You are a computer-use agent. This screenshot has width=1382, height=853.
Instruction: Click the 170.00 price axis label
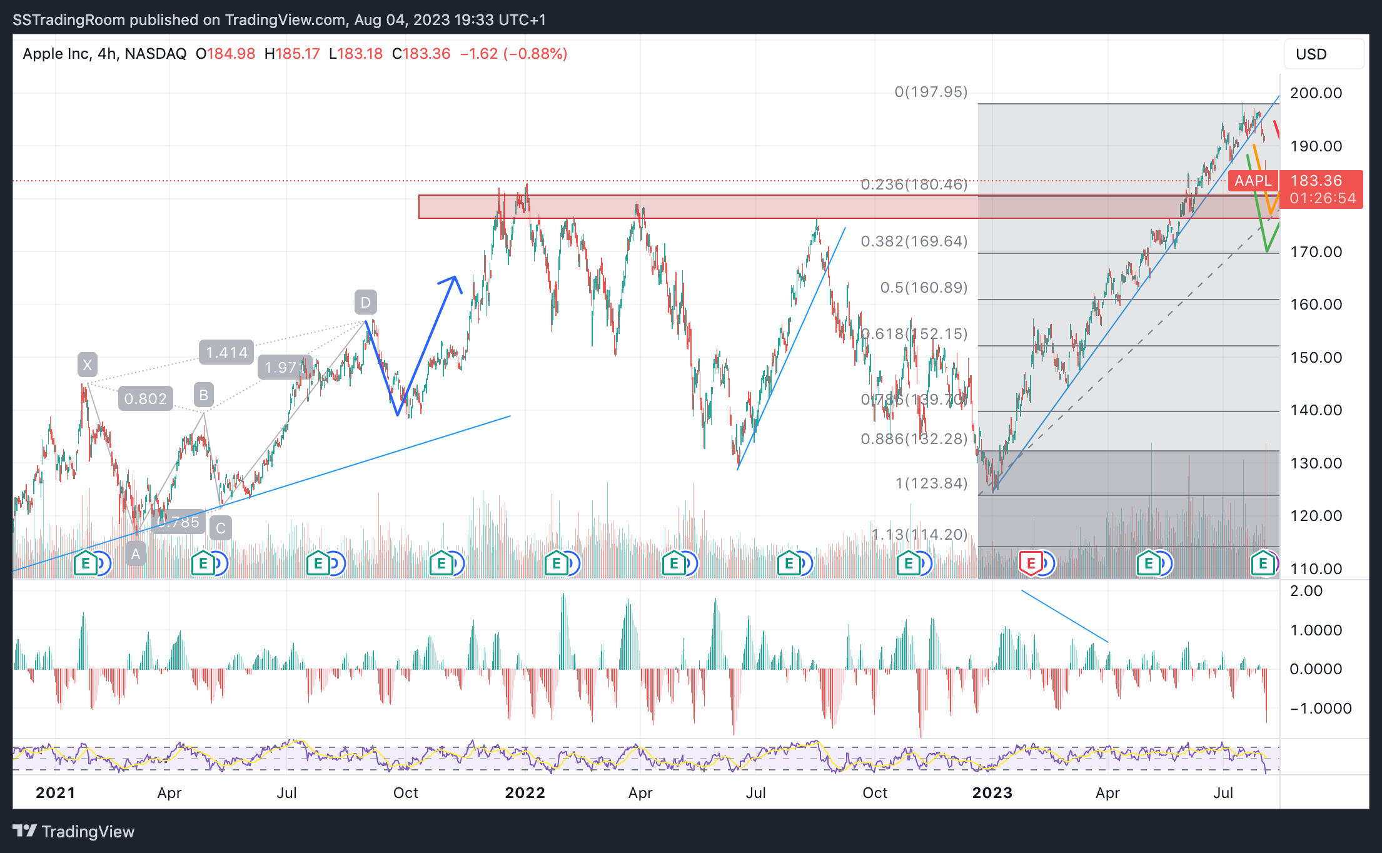(1316, 252)
